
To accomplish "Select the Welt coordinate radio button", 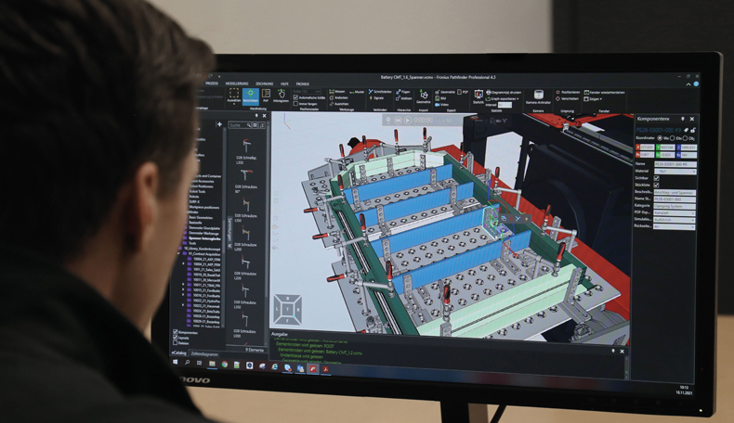I will tap(660, 138).
